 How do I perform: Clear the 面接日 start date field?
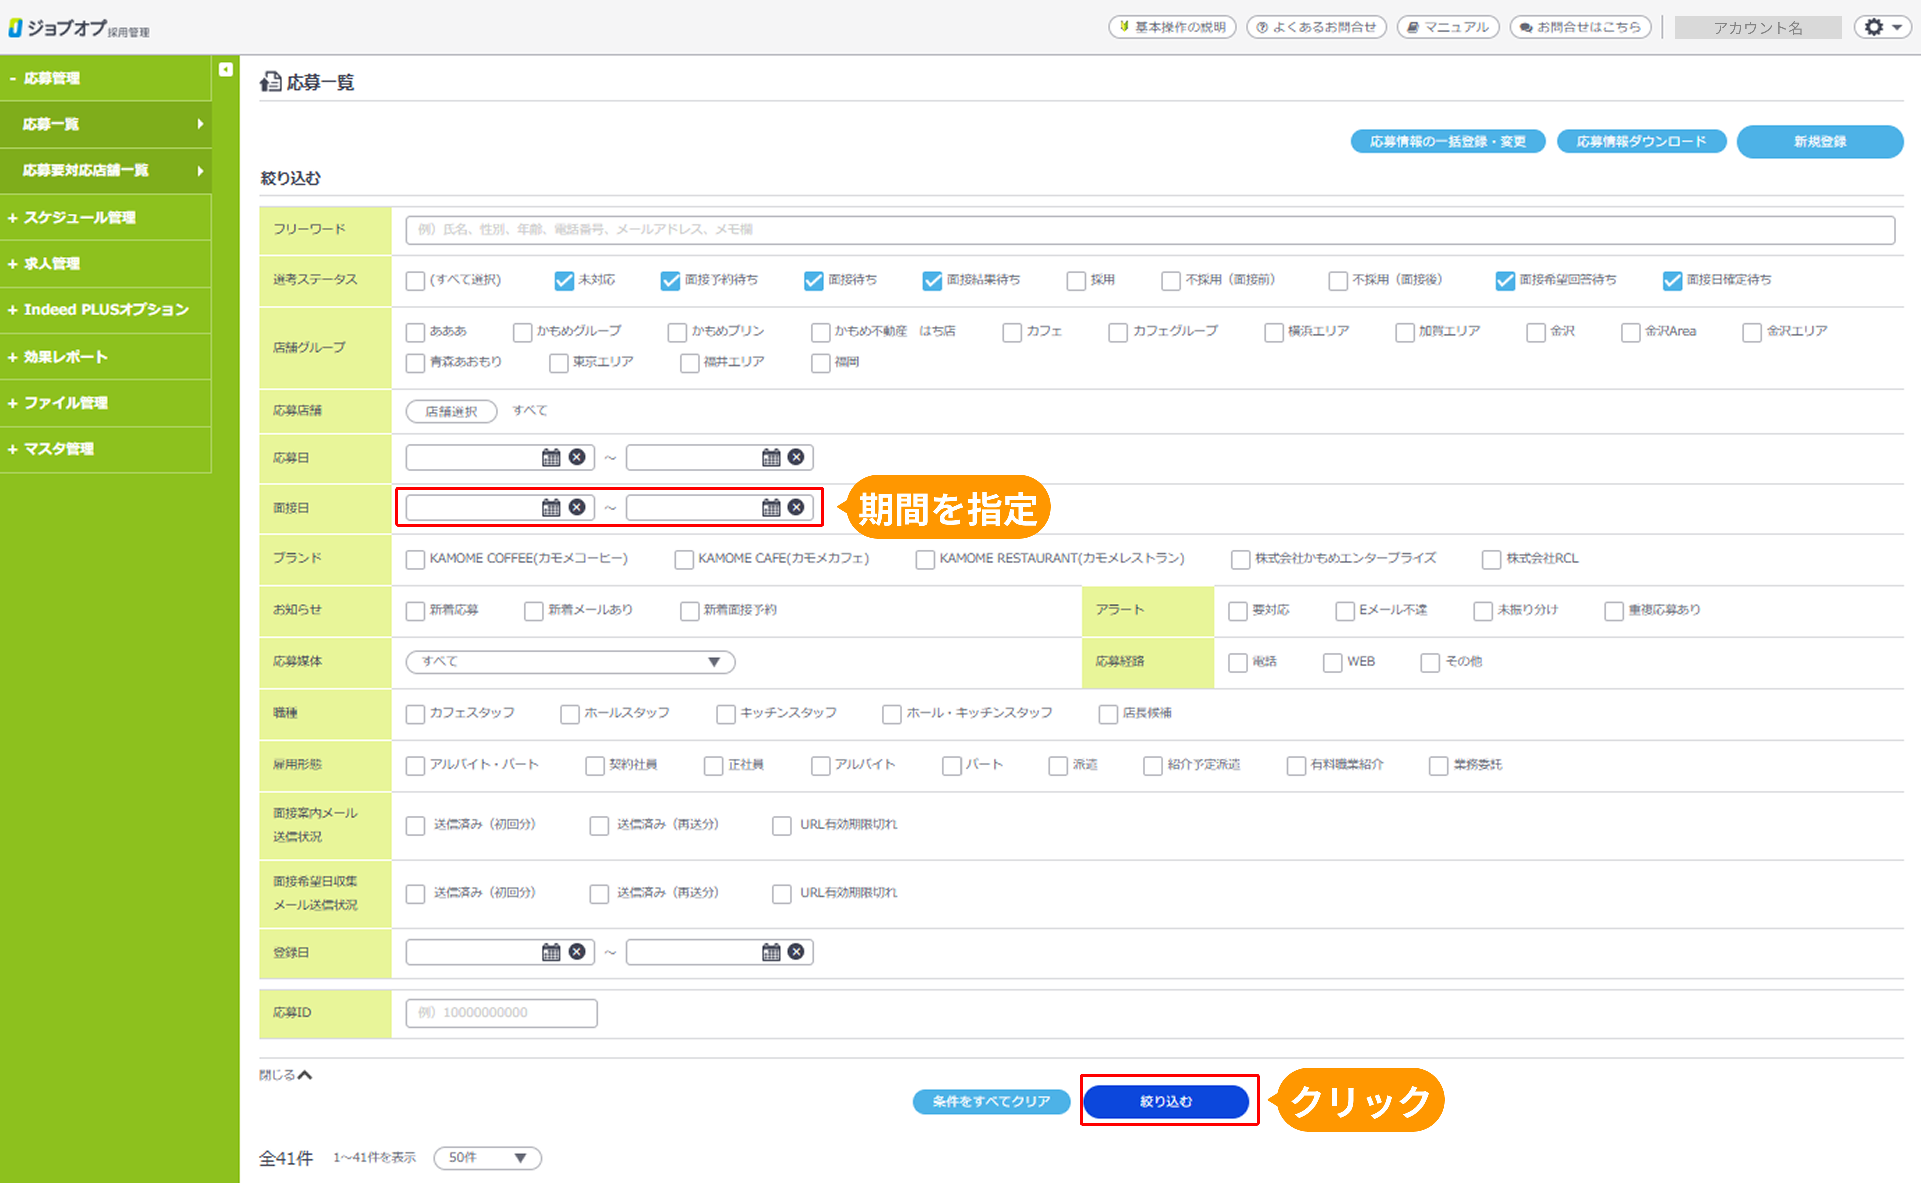pos(577,508)
